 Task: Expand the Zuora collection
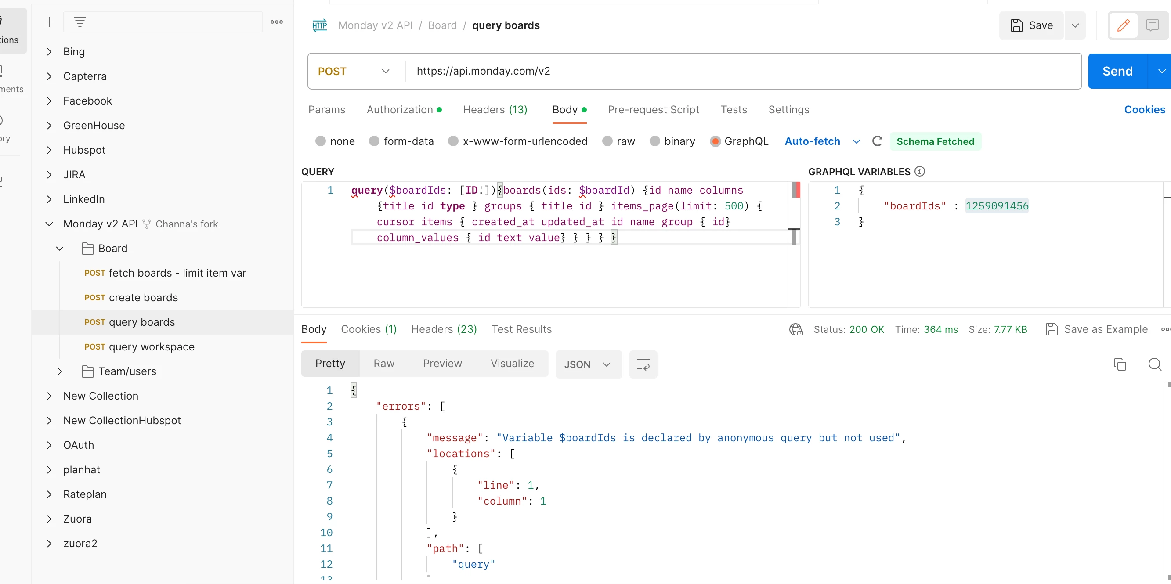[x=49, y=519]
